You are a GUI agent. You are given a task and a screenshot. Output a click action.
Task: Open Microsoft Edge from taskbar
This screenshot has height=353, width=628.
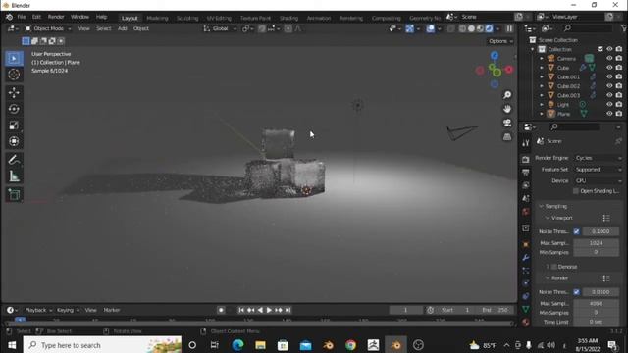tap(237, 345)
